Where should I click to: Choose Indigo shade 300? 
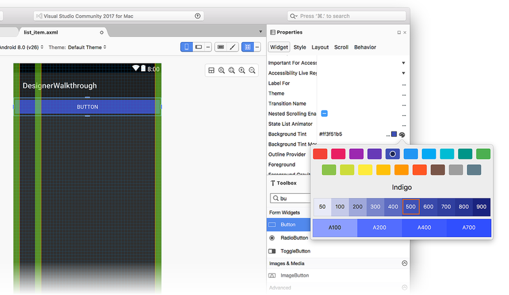point(375,207)
